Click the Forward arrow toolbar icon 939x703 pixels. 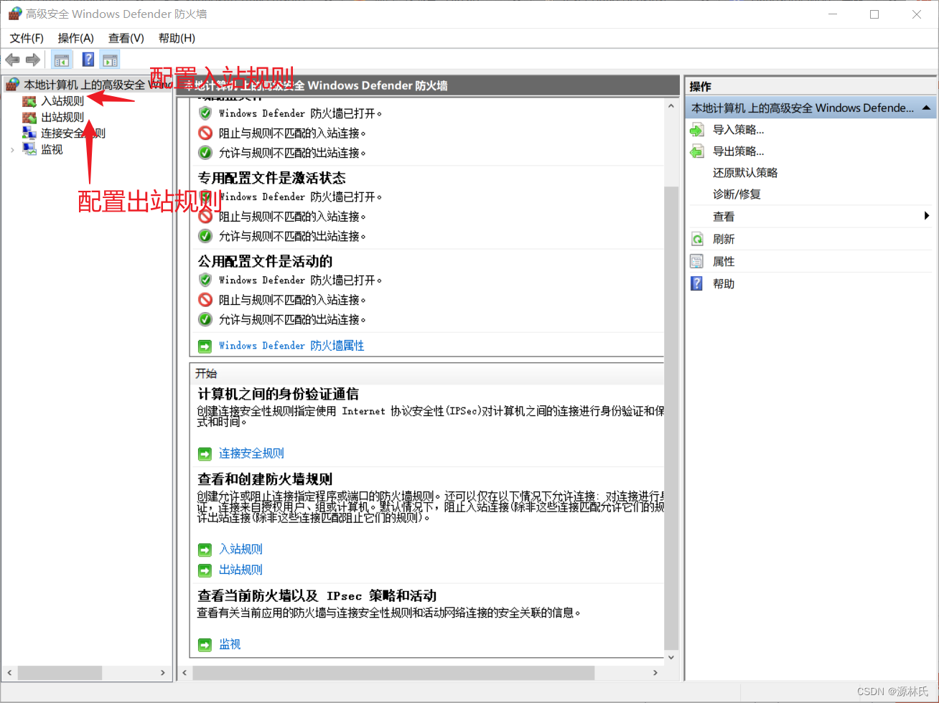[x=32, y=60]
